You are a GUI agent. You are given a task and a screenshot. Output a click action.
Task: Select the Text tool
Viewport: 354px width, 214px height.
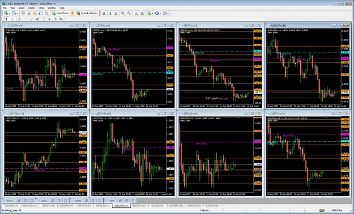tap(49, 19)
